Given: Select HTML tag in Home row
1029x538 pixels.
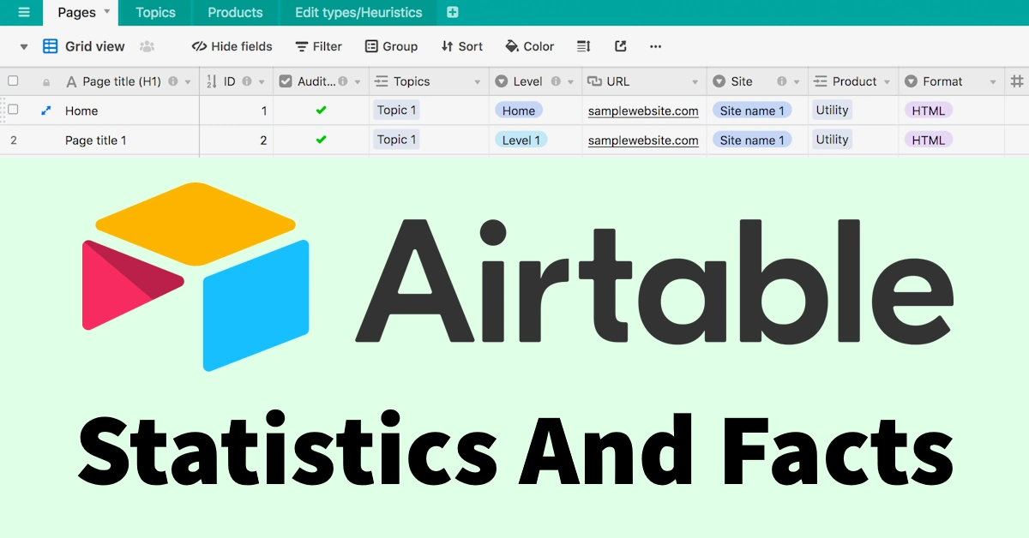Looking at the screenshot, I should [x=929, y=111].
